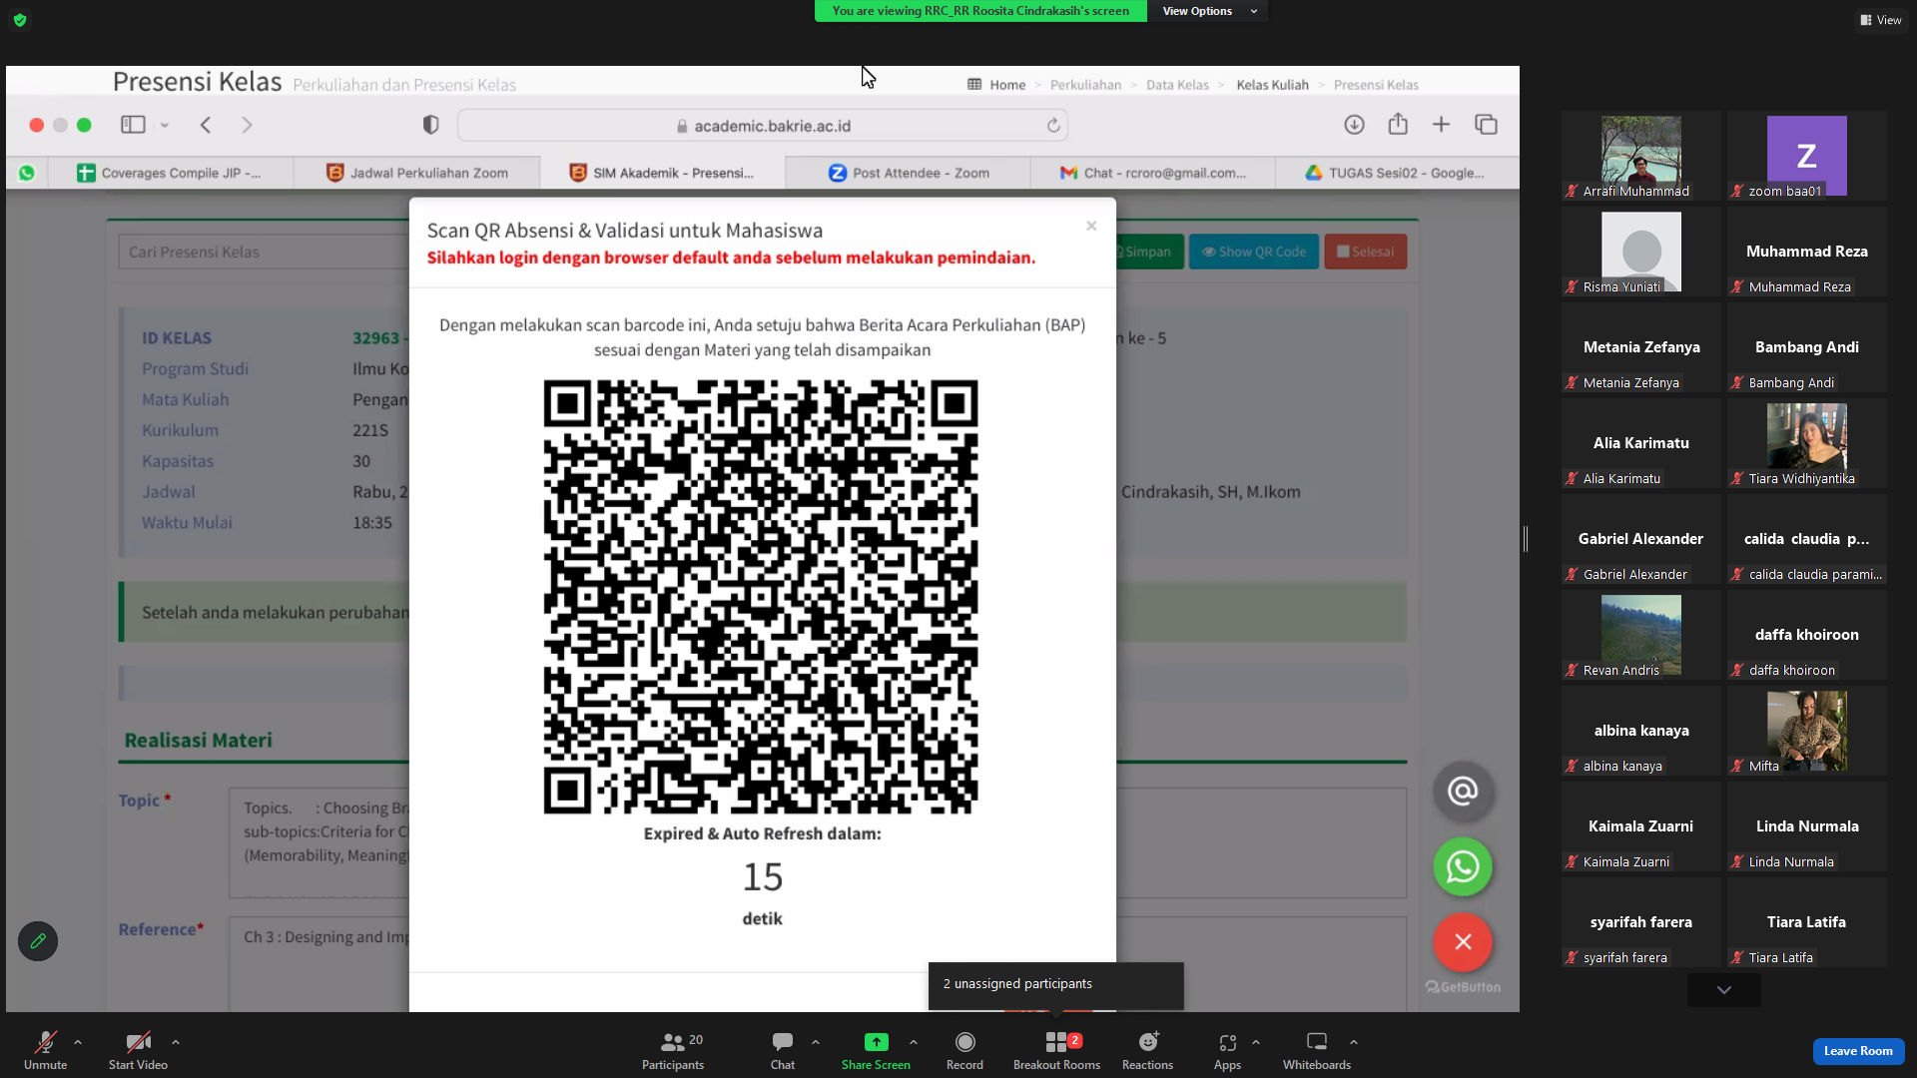The width and height of the screenshot is (1917, 1078).
Task: Start Video camera
Action: (x=138, y=1051)
